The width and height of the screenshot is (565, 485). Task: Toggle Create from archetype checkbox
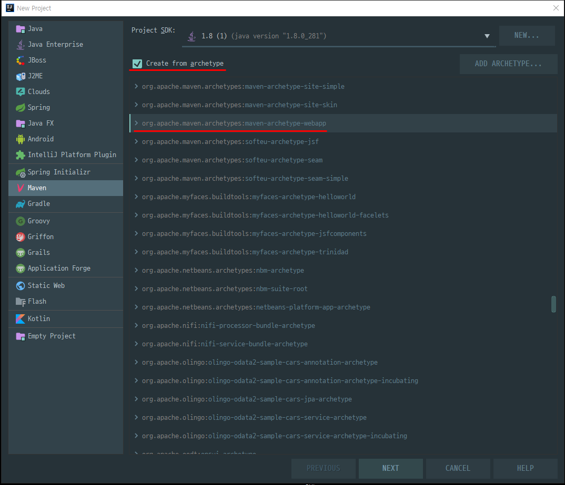tap(137, 64)
